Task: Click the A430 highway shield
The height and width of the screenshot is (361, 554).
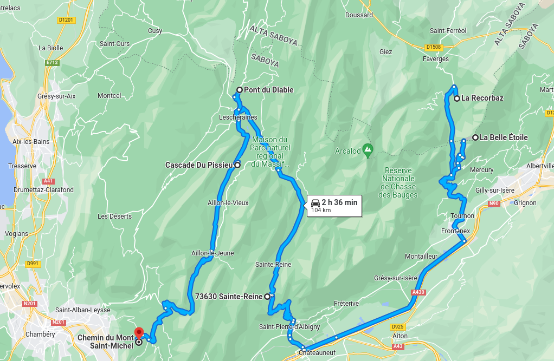Action: [x=418, y=292]
